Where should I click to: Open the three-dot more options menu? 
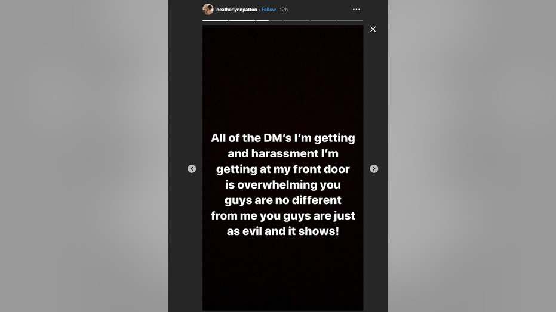coord(357,10)
